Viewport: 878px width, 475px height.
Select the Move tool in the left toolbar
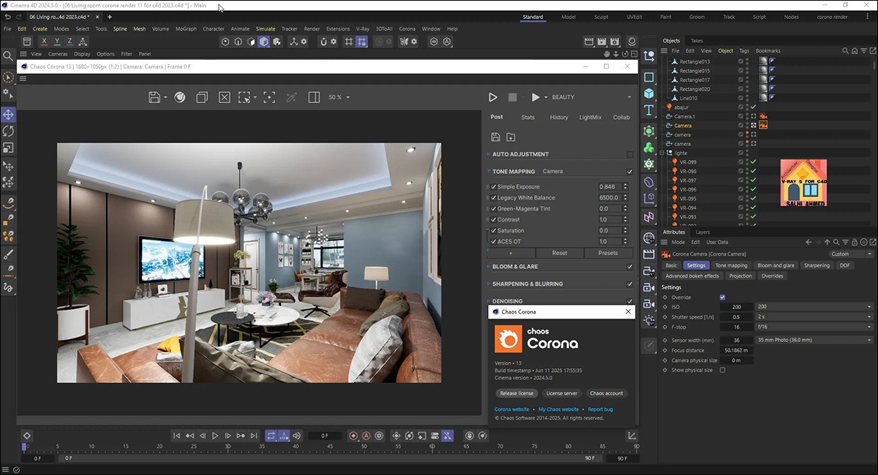(9, 115)
